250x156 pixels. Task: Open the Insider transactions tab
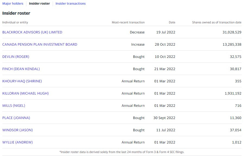click(x=70, y=4)
